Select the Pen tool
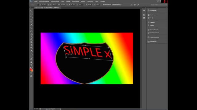The height and width of the screenshot is (110, 197). click(31, 51)
